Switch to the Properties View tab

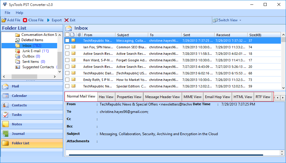coord(129,97)
